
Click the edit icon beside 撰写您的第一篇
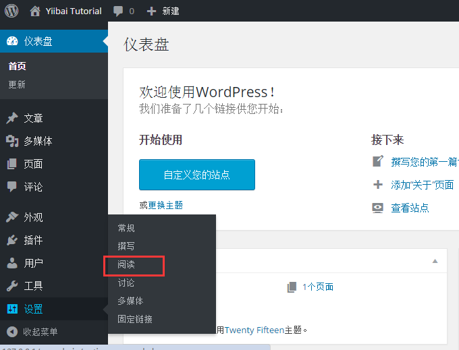point(377,161)
